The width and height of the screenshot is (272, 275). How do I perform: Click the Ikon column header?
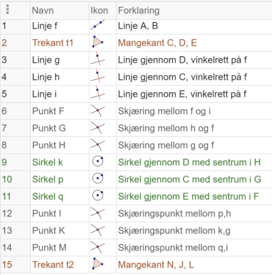99,10
